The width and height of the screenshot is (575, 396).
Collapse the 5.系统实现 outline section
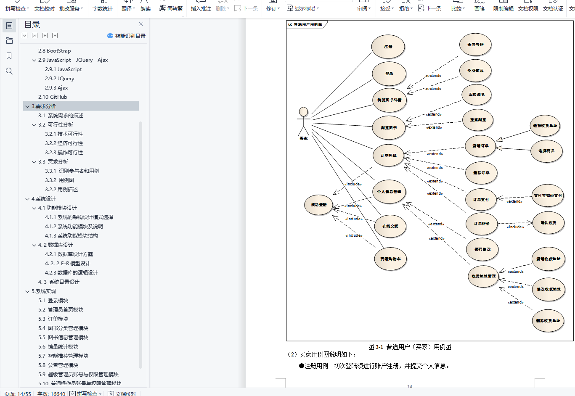[27, 291]
